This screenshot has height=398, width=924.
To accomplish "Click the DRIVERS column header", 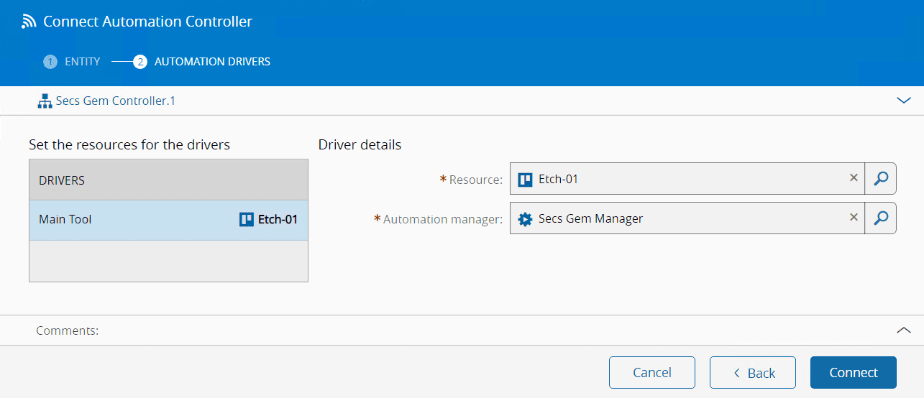I will (168, 180).
